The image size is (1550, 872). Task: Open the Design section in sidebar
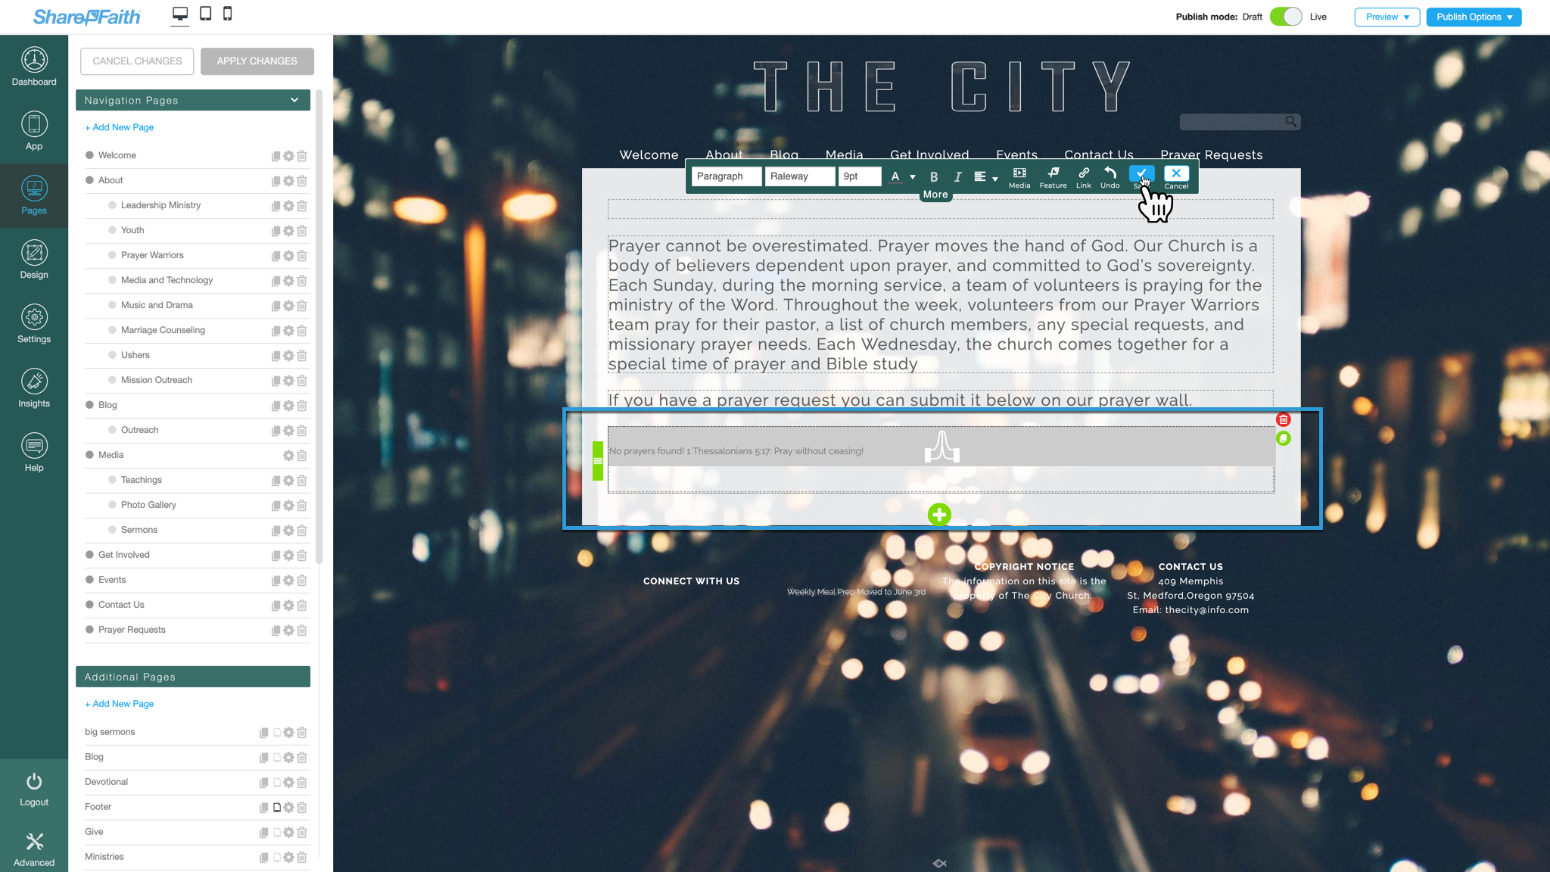pyautogui.click(x=34, y=260)
